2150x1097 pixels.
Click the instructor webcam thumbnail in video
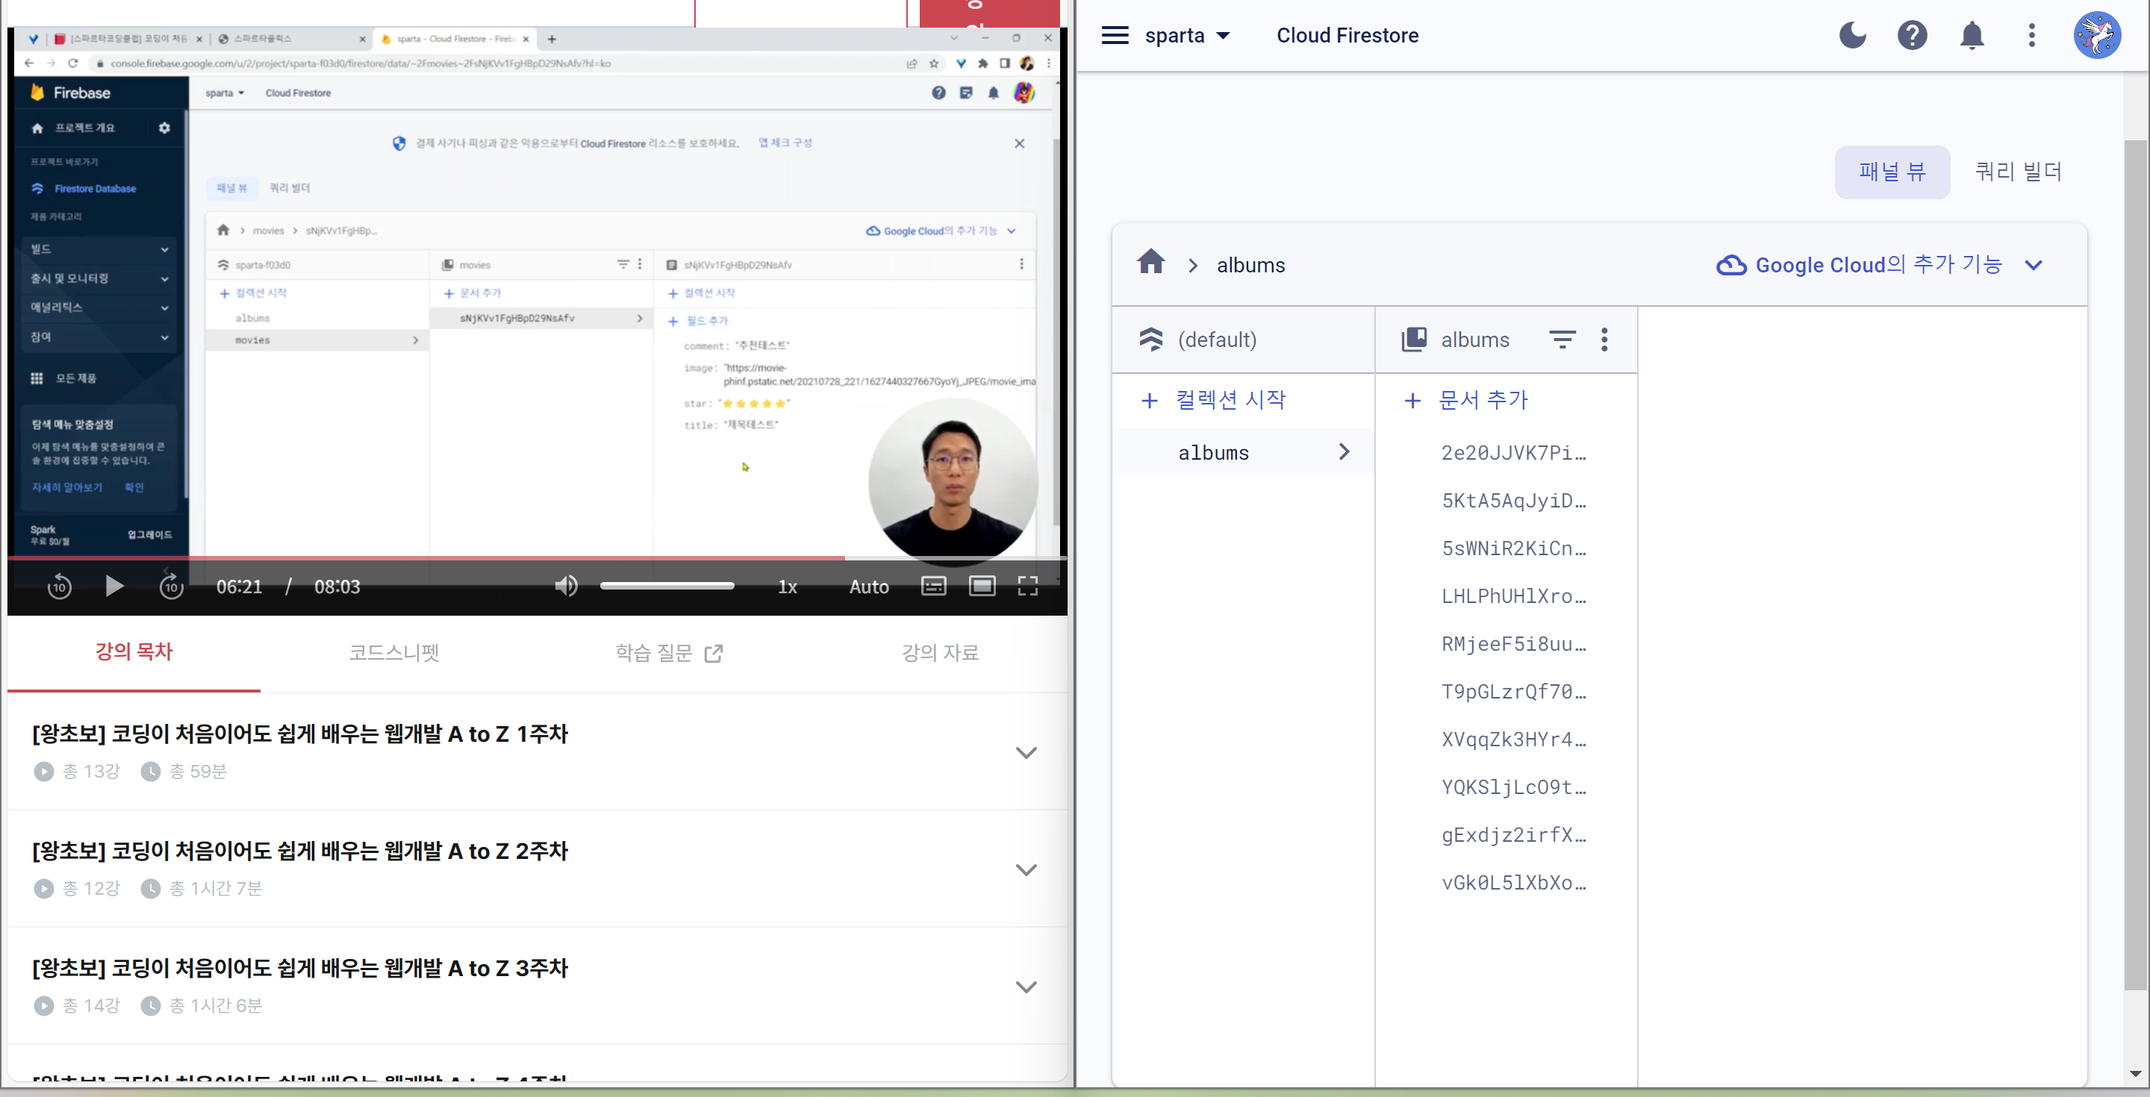[953, 481]
